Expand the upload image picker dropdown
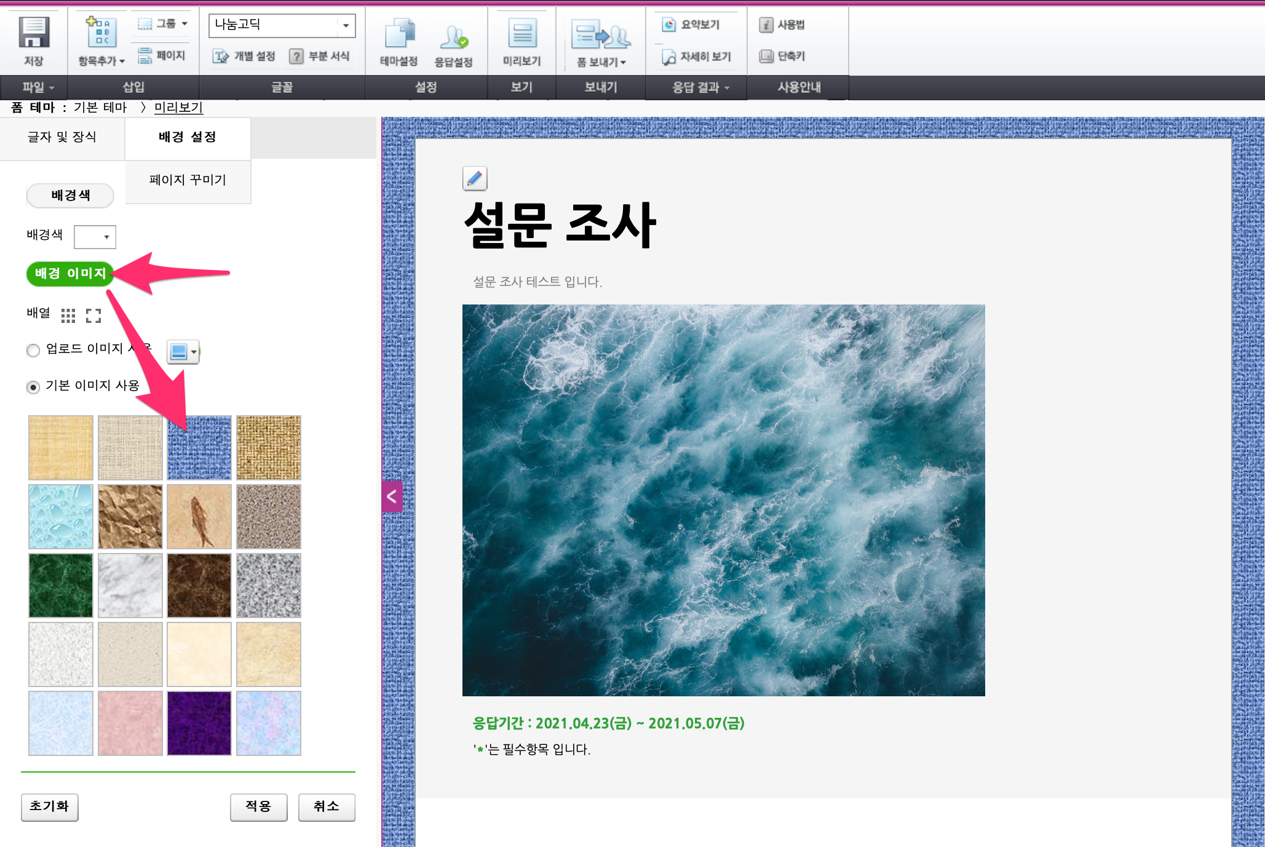 [194, 352]
